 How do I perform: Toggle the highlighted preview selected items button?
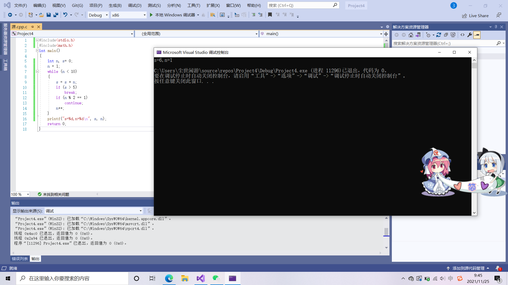[x=477, y=35]
